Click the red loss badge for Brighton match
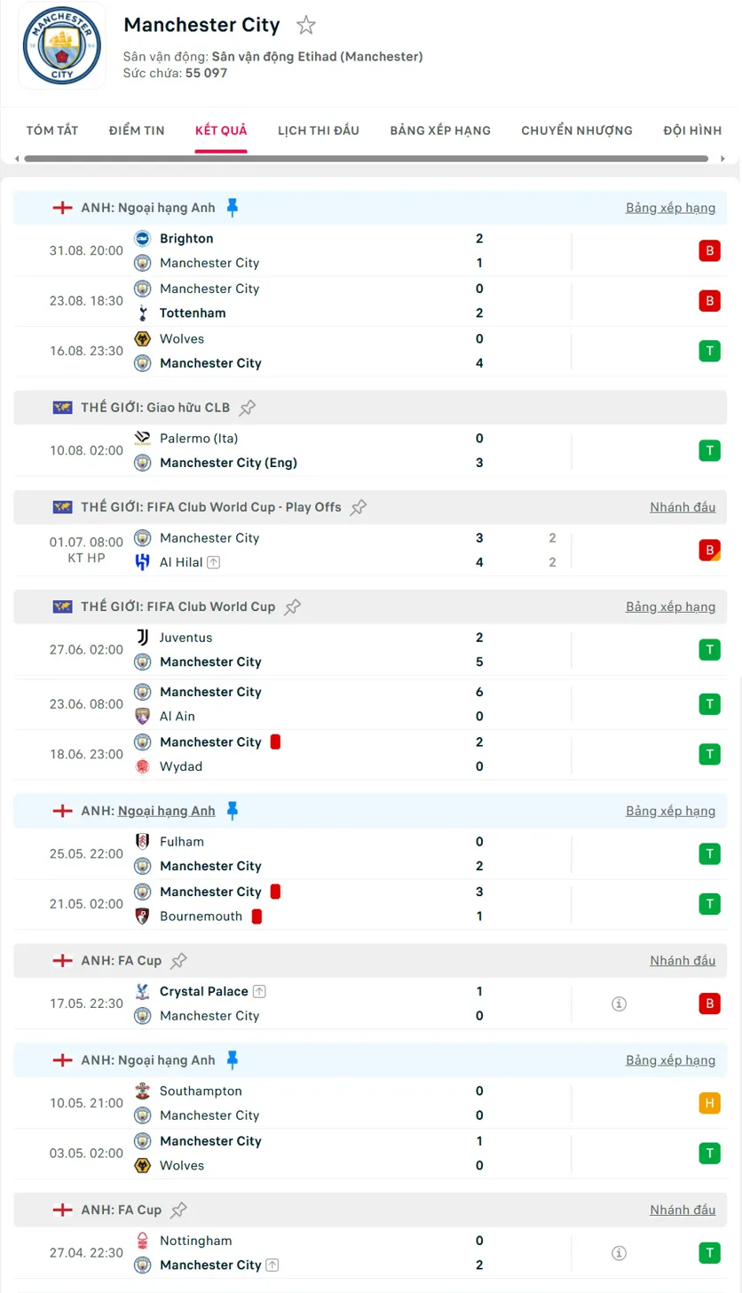Viewport: 742px width, 1293px height. click(709, 250)
